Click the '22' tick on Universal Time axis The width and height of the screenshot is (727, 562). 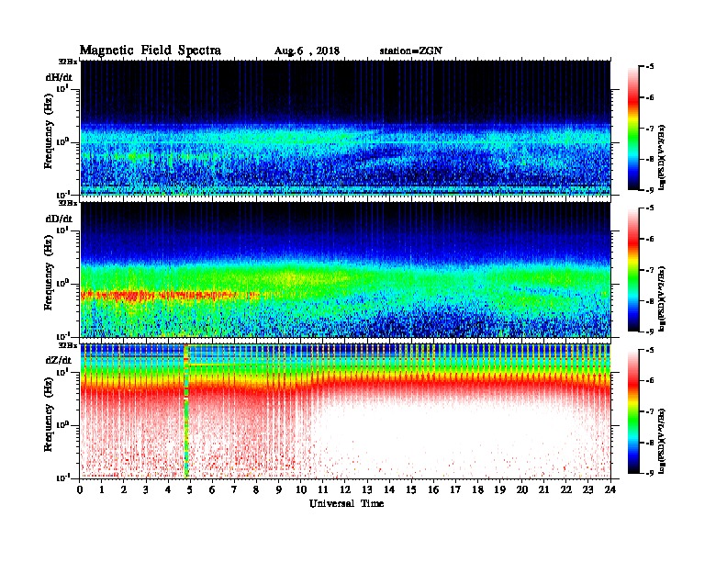click(566, 489)
